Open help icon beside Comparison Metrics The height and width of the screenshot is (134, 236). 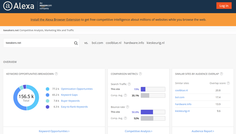click(x=140, y=74)
